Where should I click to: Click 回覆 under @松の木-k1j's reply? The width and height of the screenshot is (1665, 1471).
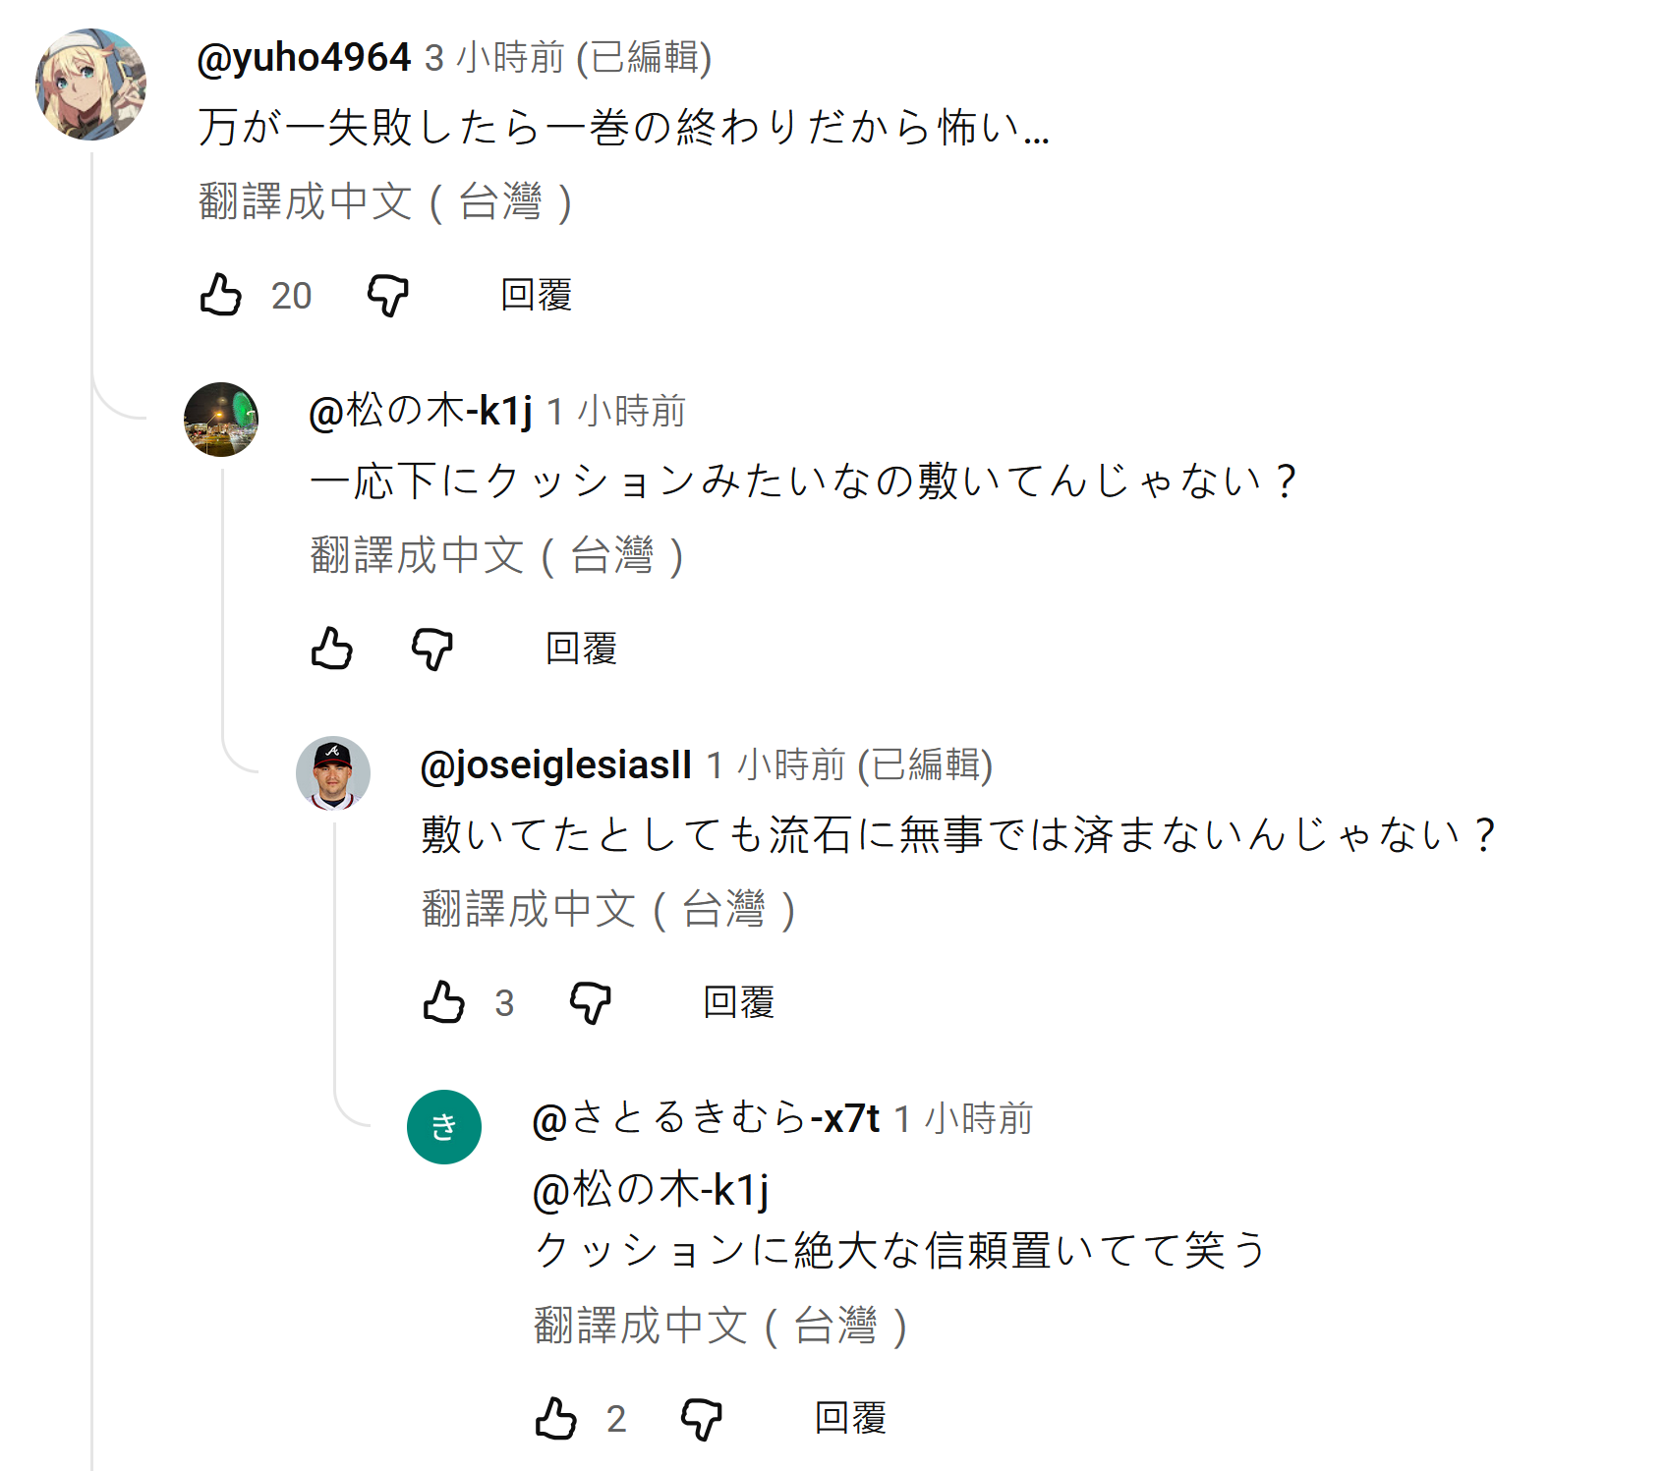(581, 649)
